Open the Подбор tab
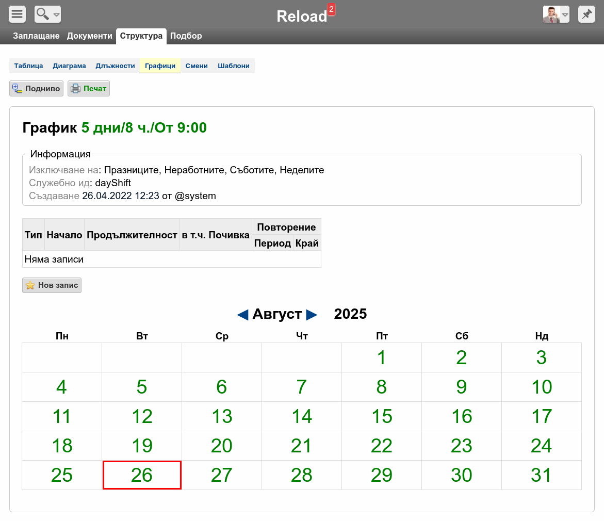Image resolution: width=604 pixels, height=521 pixels. pos(186,36)
